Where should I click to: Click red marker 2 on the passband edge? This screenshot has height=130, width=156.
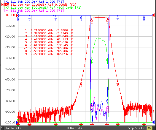(107, 21)
